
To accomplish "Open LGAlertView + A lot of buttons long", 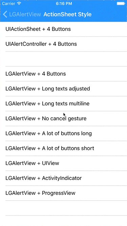I will click(64, 133).
